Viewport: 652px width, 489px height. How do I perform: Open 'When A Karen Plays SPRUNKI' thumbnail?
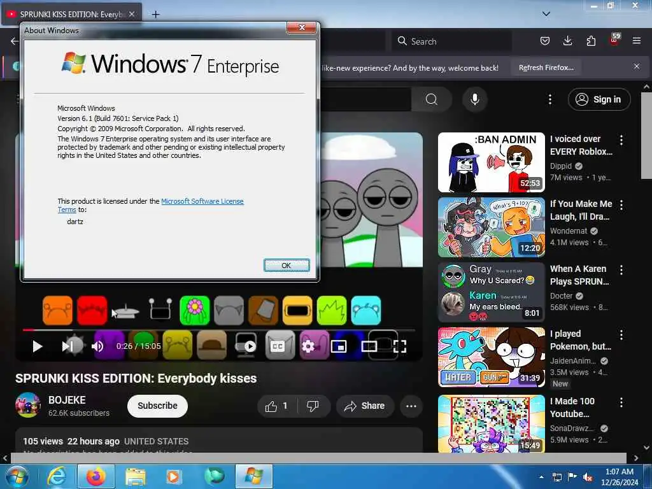coord(491,292)
